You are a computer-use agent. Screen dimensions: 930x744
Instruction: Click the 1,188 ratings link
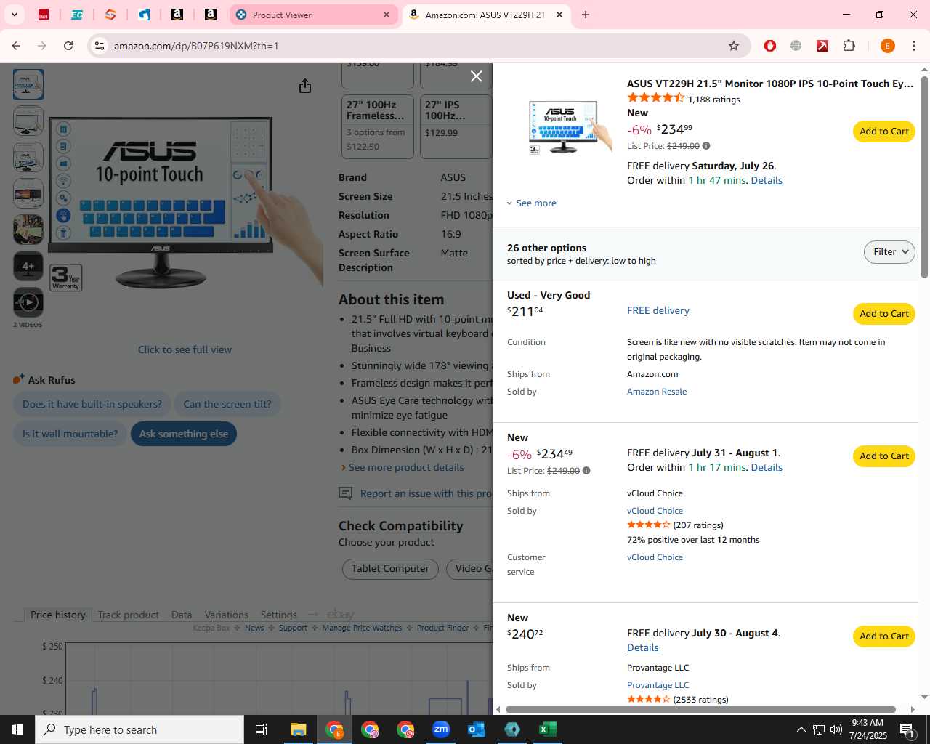[x=713, y=100]
